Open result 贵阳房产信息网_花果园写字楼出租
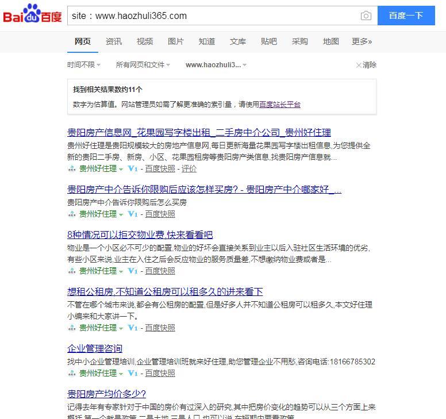This screenshot has height=419, width=446. coord(199,133)
